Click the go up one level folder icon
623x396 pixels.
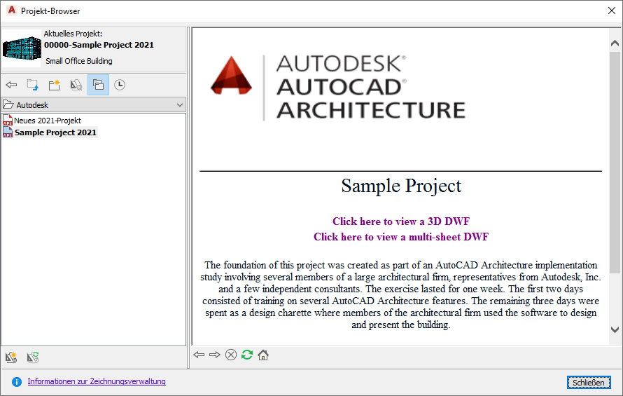tap(33, 85)
